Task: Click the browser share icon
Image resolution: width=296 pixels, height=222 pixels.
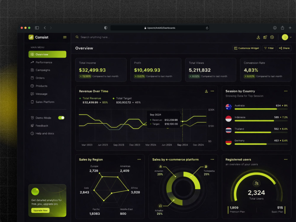Action: point(282,28)
